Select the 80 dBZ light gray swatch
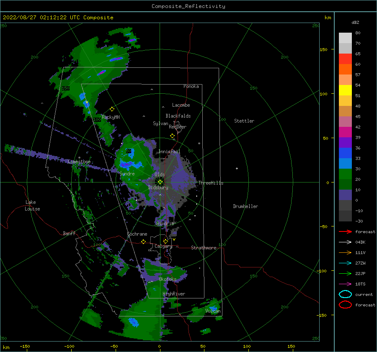This screenshot has width=377, height=352. click(x=345, y=38)
